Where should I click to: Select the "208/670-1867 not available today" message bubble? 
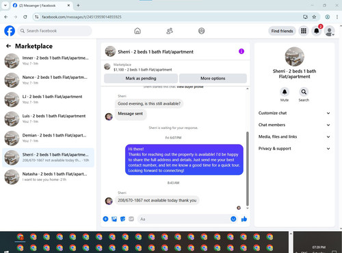click(x=157, y=200)
